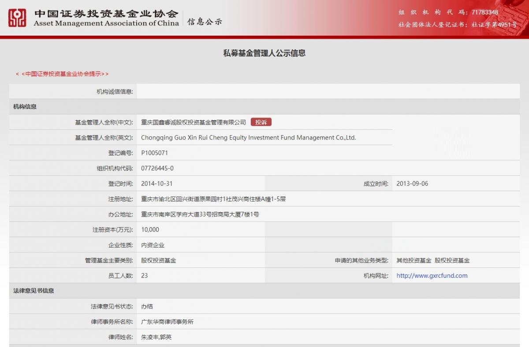Screen dimensions: 529x347
Task: Click the 信息公示 header text
Action: click(205, 22)
